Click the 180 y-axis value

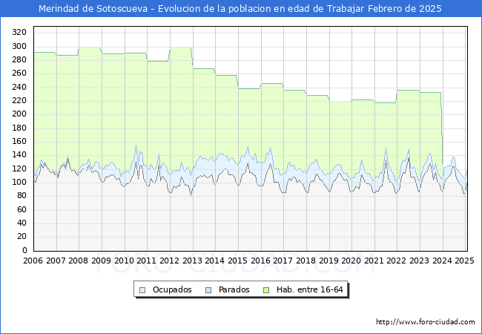point(19,128)
